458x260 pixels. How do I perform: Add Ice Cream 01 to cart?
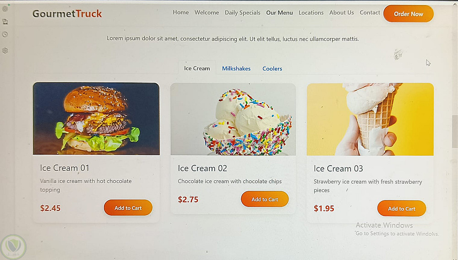coord(128,208)
